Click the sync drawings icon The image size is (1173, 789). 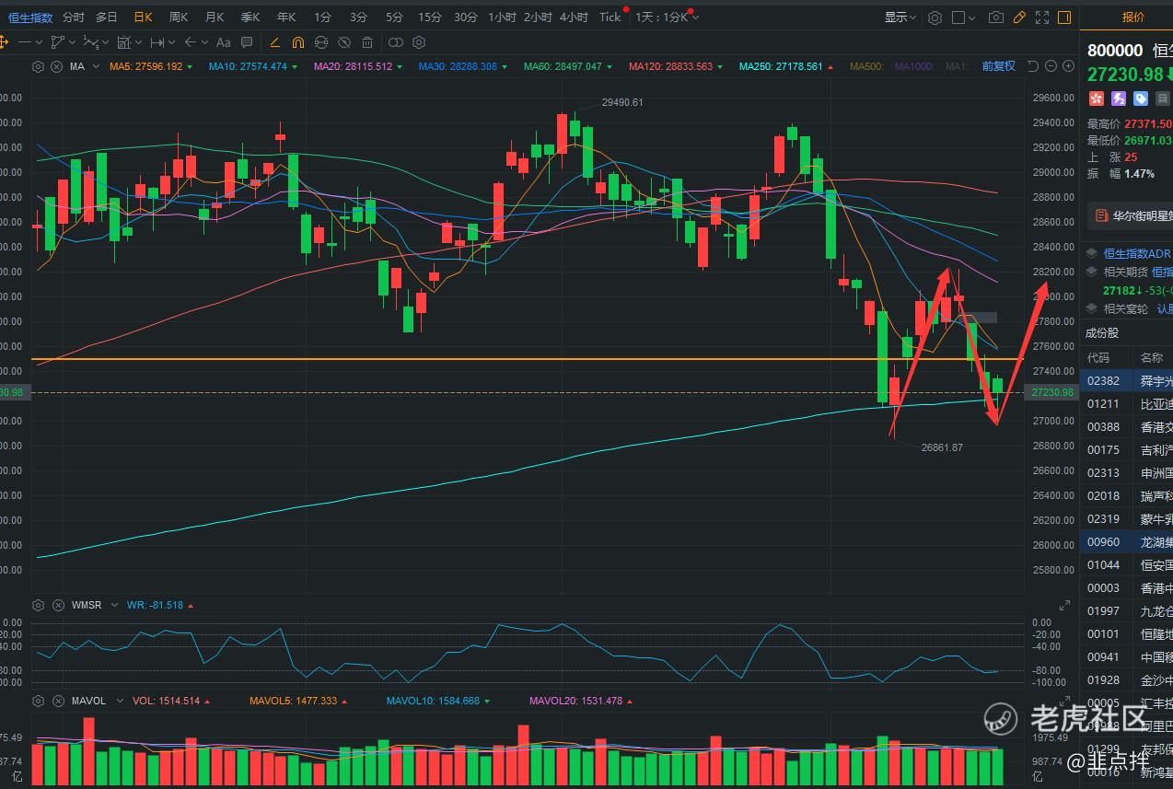click(x=321, y=42)
